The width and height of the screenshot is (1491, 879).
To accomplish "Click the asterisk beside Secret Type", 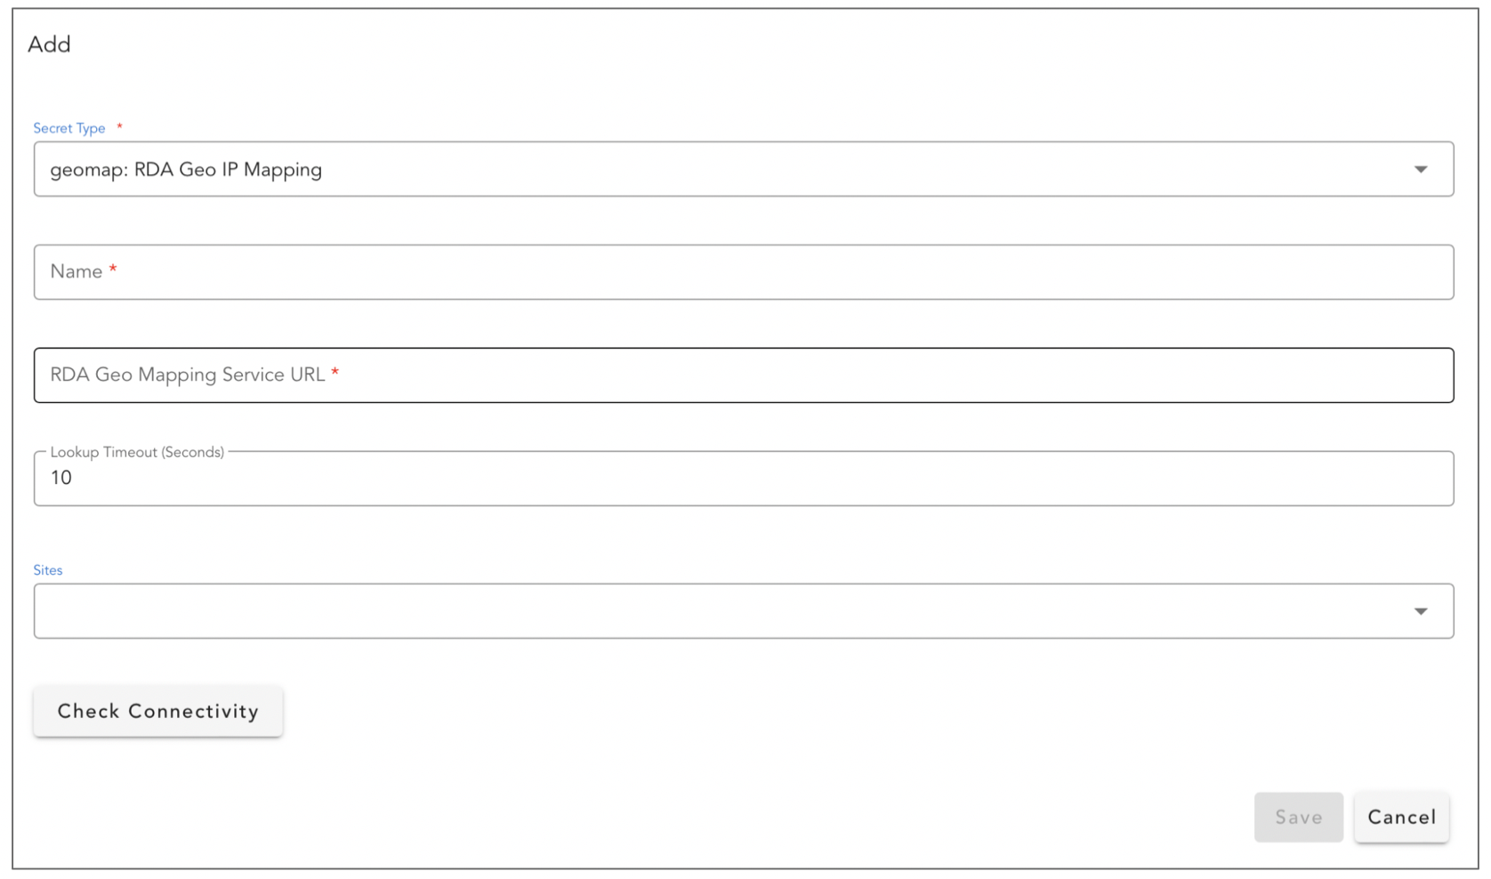I will tap(118, 127).
